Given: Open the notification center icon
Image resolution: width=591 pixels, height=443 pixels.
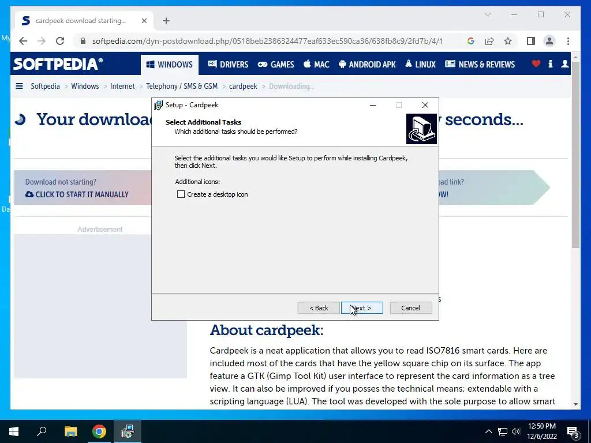Looking at the screenshot, I should [x=573, y=432].
